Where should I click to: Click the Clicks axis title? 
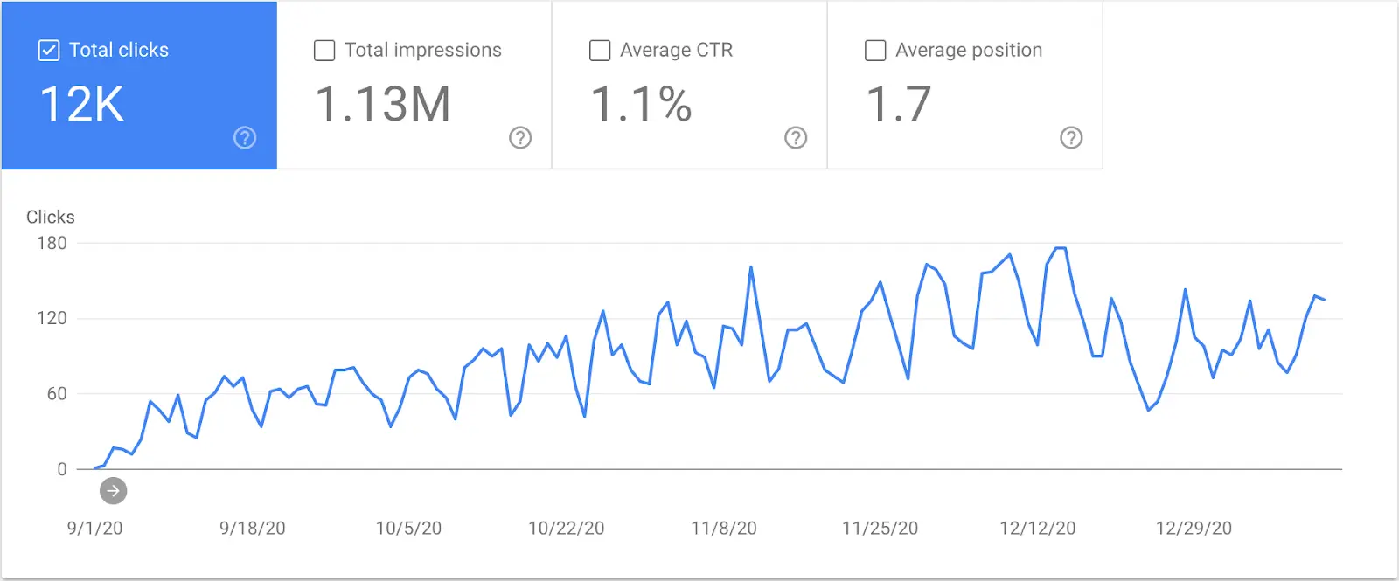pos(51,217)
